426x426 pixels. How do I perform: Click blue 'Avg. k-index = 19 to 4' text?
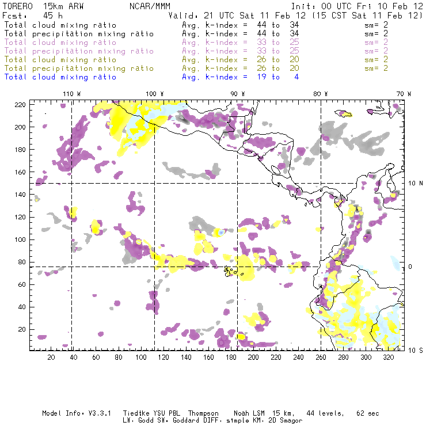241,77
